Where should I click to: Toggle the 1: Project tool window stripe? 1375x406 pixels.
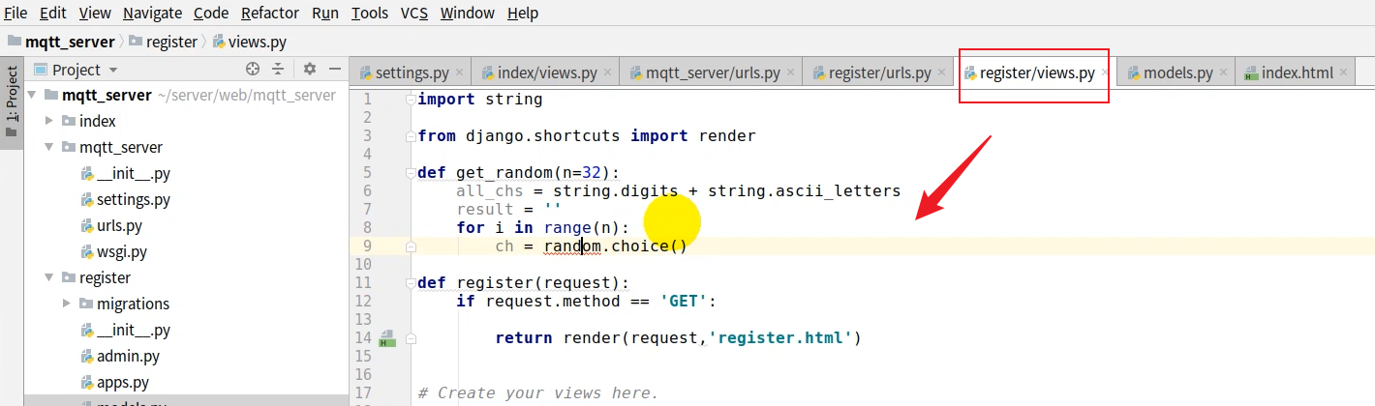coord(12,101)
